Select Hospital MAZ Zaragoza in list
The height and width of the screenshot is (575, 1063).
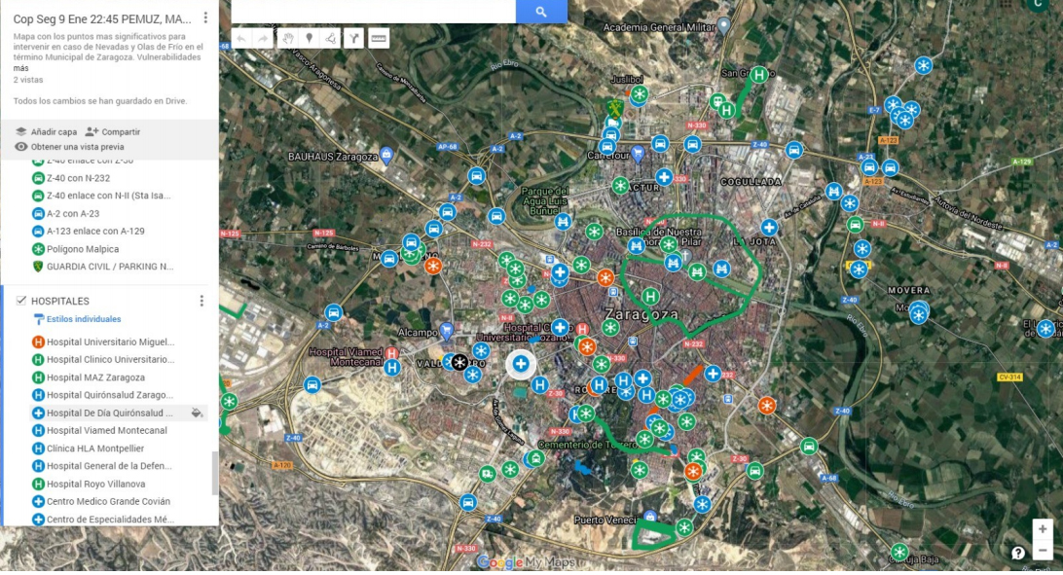(95, 377)
